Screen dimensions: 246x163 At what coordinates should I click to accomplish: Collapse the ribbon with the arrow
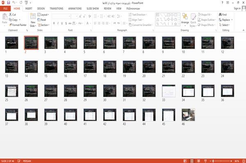tap(243, 30)
